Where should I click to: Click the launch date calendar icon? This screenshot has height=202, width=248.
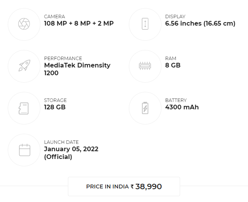click(x=24, y=150)
